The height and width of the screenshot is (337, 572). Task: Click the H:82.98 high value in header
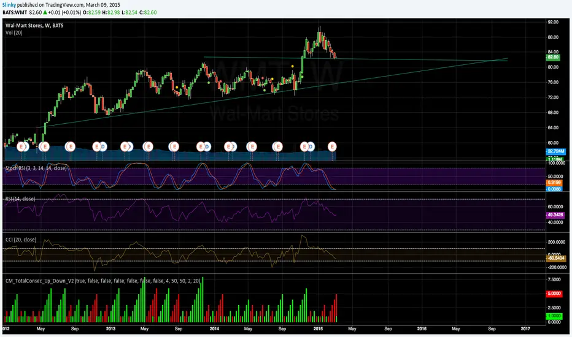tap(111, 12)
